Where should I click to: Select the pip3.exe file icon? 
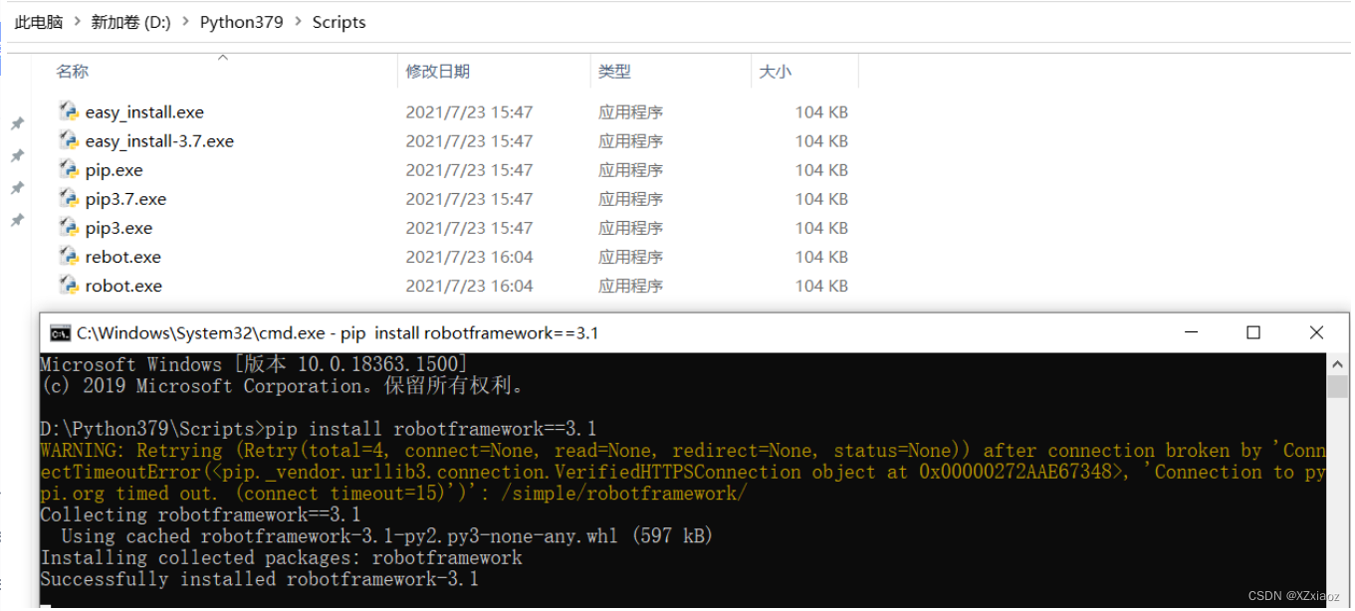69,227
